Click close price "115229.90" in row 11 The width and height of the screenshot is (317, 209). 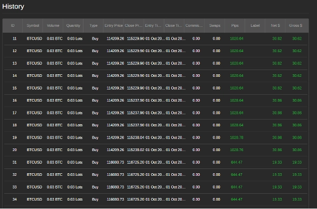(135, 39)
